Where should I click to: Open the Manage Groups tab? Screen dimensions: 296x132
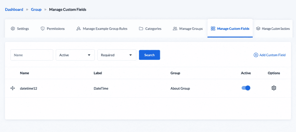click(x=188, y=29)
